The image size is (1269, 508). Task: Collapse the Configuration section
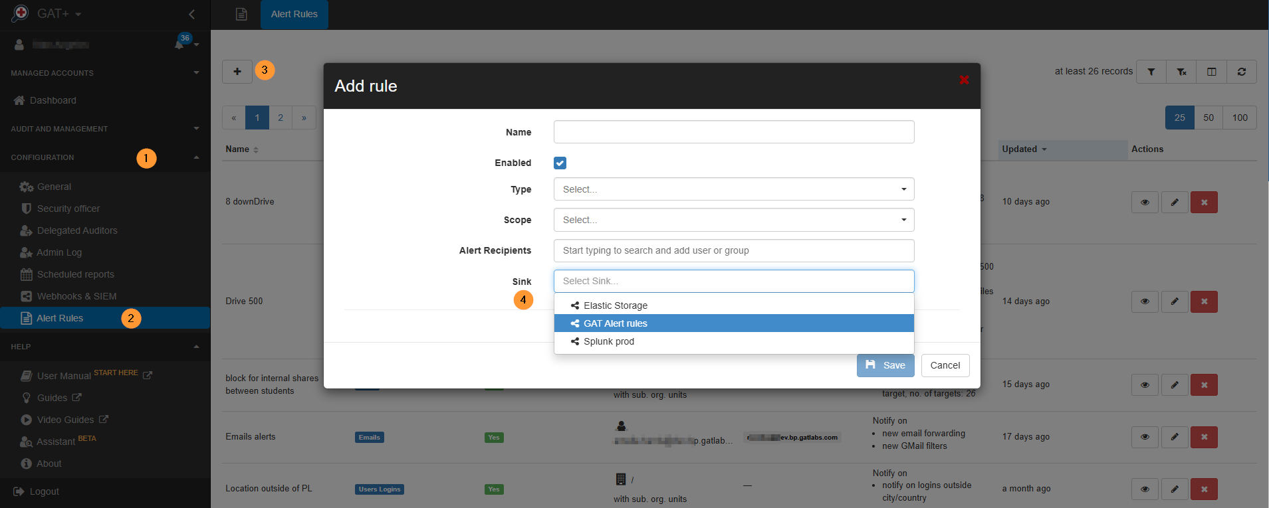pyautogui.click(x=105, y=157)
